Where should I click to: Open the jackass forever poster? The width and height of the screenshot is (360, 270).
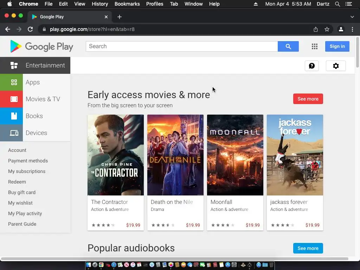pyautogui.click(x=295, y=155)
